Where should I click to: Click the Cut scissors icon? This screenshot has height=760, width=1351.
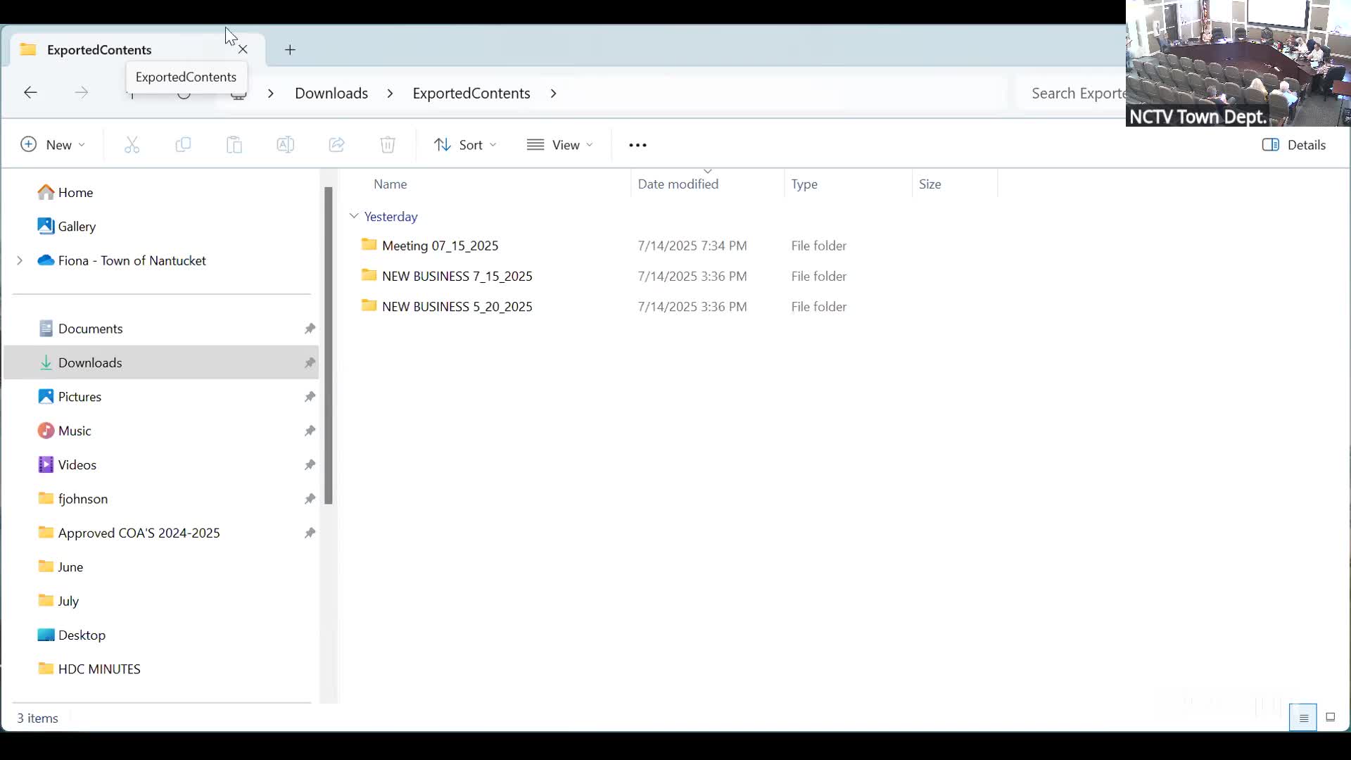(x=132, y=145)
